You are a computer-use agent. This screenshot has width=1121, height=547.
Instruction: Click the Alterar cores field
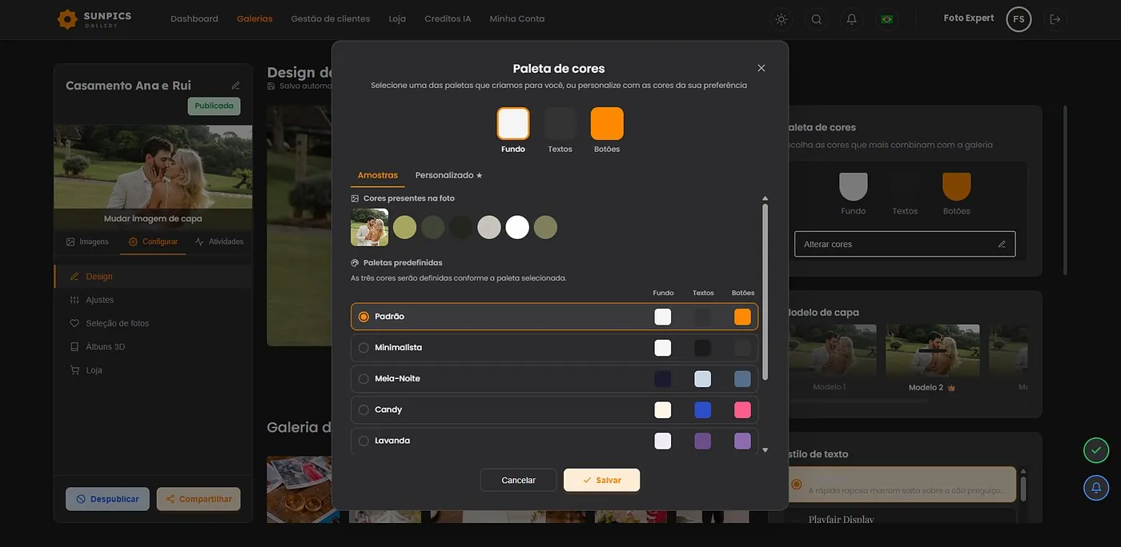pyautogui.click(x=905, y=244)
